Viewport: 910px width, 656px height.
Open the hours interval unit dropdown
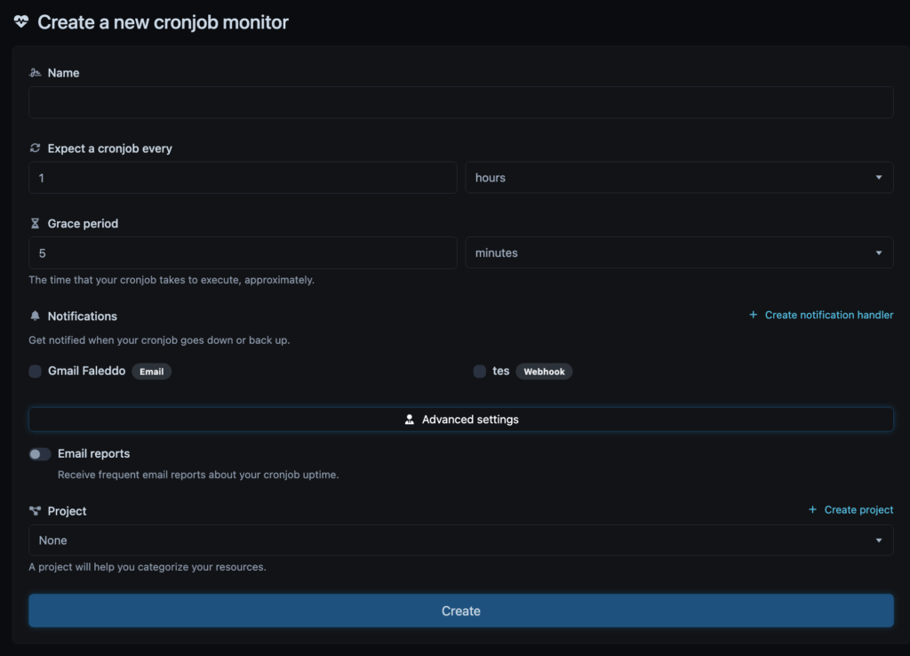[x=679, y=178]
